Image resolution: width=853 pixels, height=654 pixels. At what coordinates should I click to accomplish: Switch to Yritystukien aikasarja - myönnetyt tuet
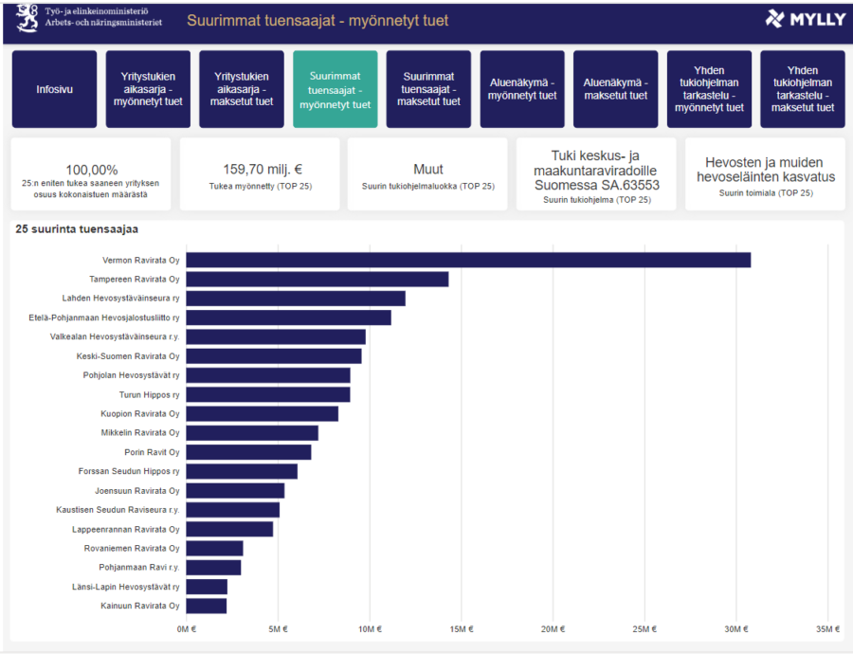[148, 89]
